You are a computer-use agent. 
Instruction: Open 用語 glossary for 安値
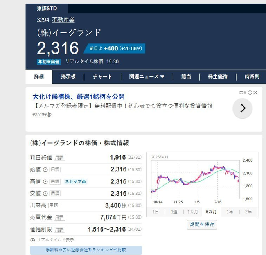pyautogui.click(x=55, y=194)
